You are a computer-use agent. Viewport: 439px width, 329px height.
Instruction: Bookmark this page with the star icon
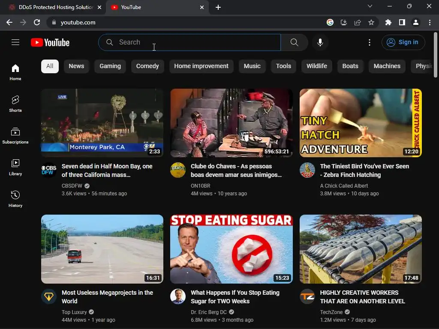371,22
